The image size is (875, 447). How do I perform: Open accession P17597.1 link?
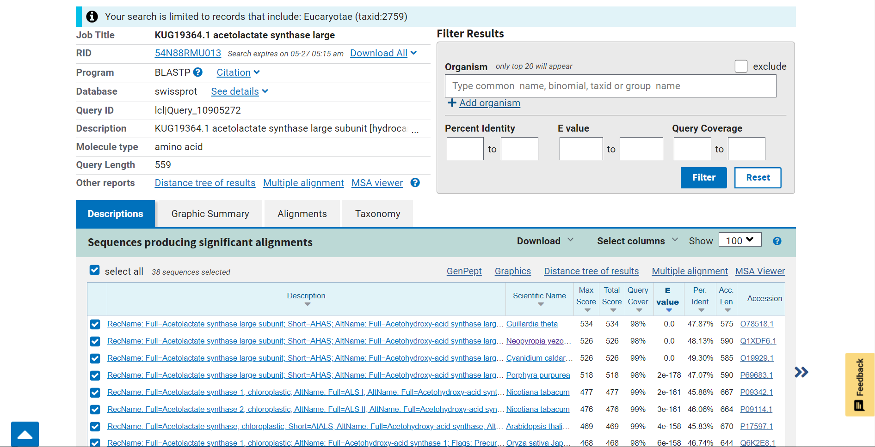tap(757, 427)
